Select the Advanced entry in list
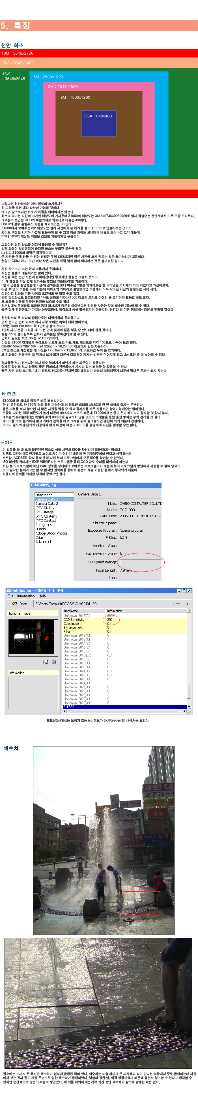 [x=43, y=542]
